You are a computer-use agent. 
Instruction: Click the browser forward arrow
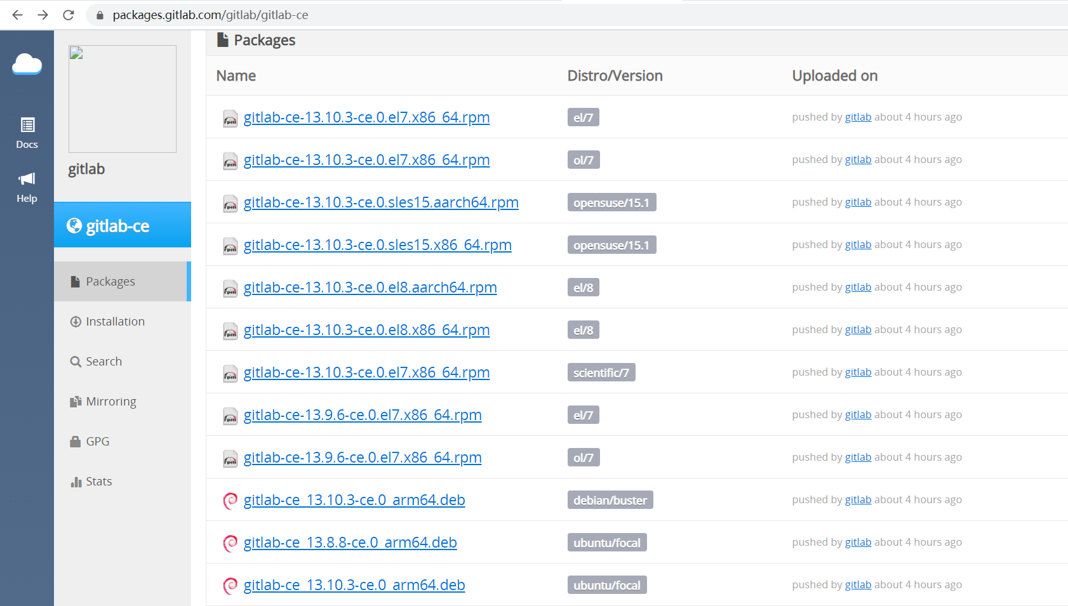coord(43,15)
